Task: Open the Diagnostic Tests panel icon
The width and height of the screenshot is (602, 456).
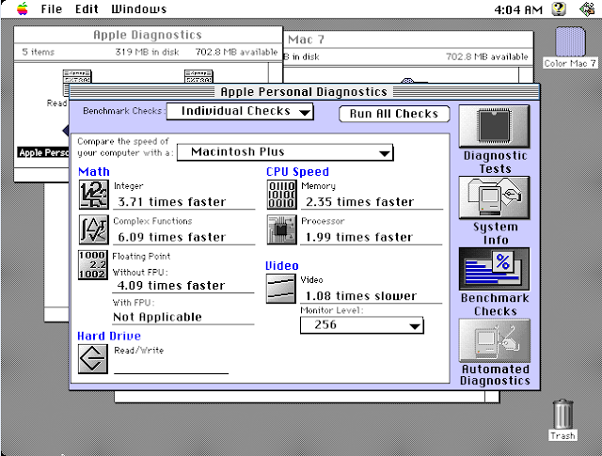Action: click(x=494, y=126)
